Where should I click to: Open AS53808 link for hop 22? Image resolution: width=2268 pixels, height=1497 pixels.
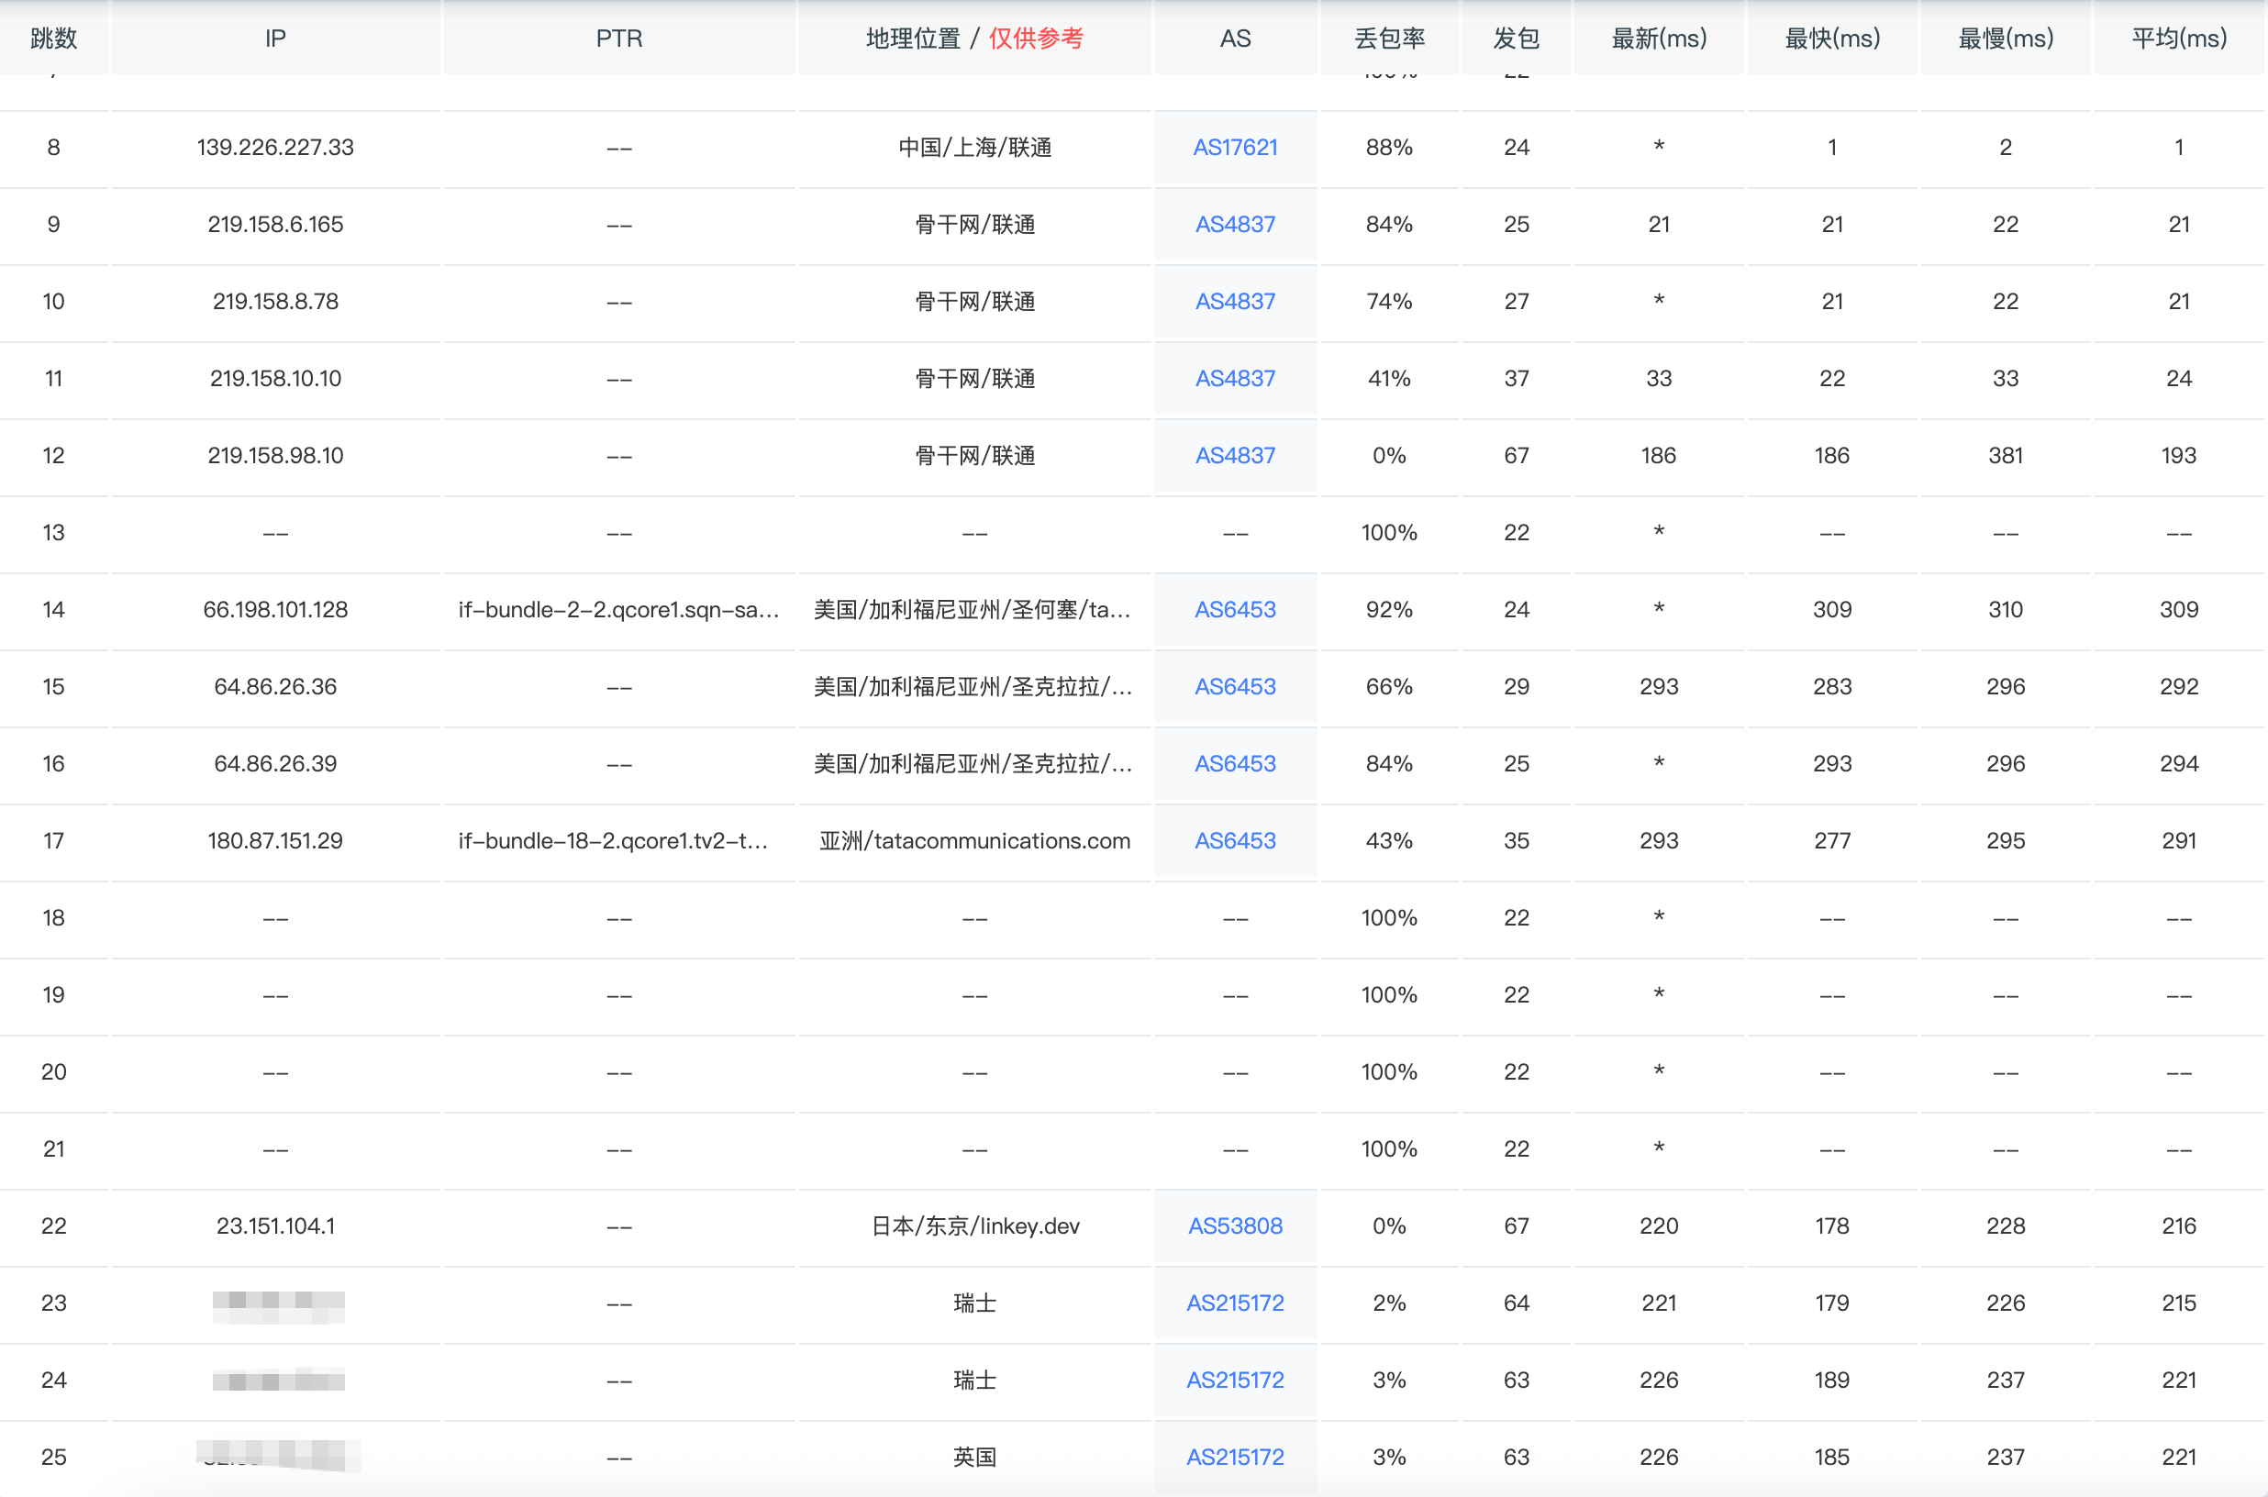[x=1235, y=1225]
